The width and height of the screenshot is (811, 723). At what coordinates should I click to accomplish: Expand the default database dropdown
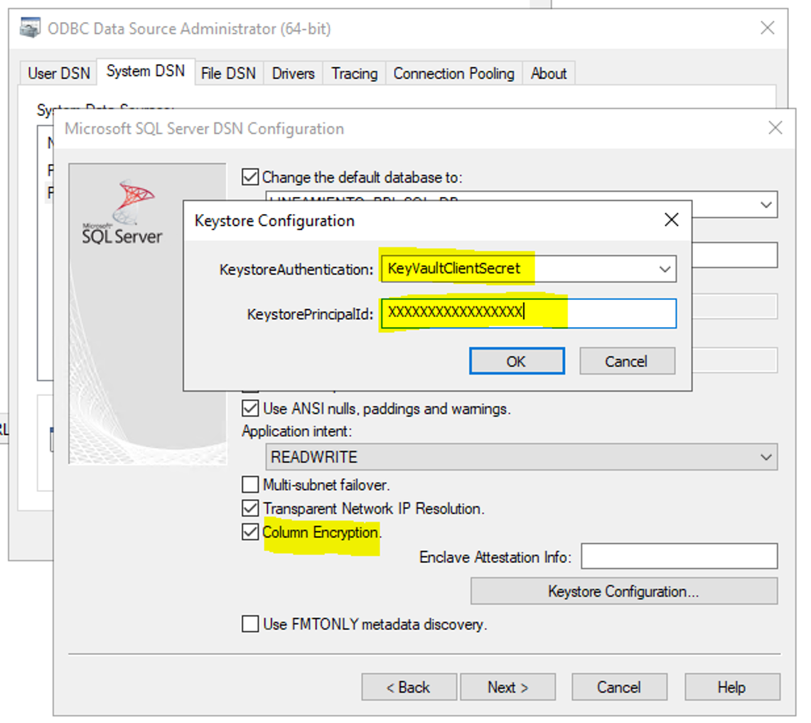[766, 204]
